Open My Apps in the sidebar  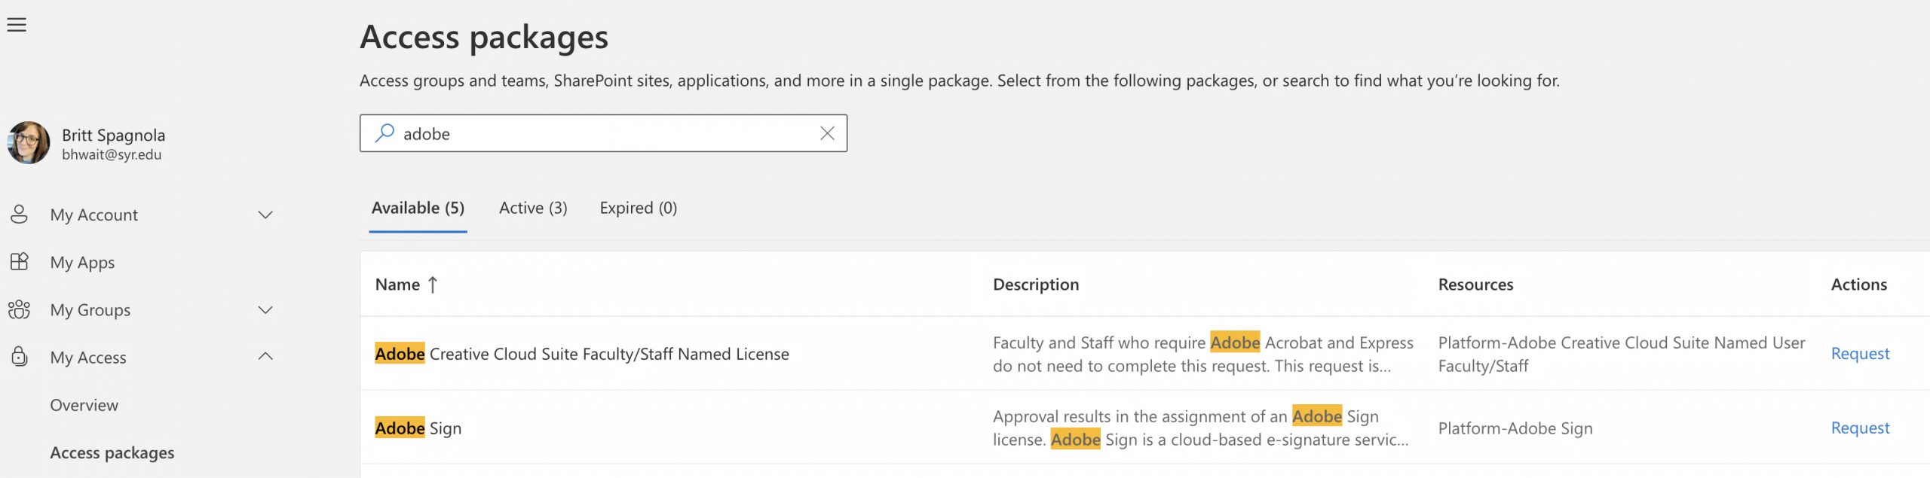[x=82, y=263]
